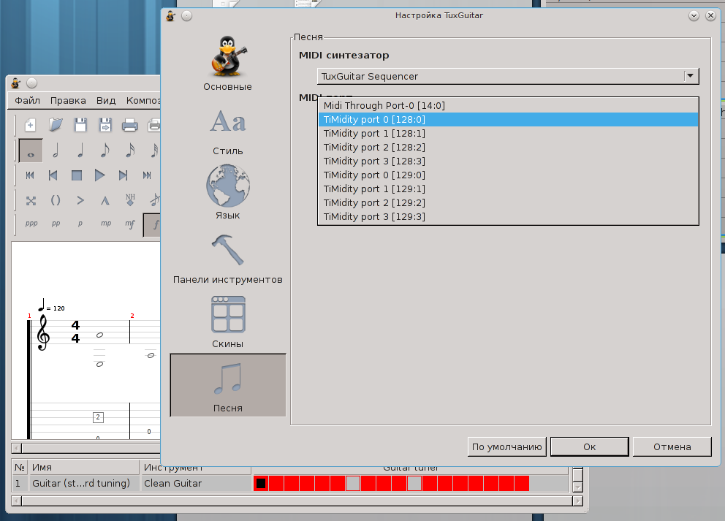This screenshot has width=725, height=521.
Task: Choose TiMidity port 0 [129:0]
Action: coord(508,175)
